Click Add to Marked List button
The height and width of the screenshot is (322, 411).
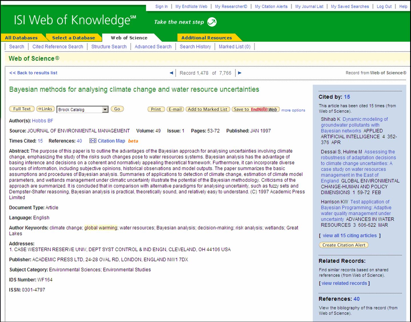point(208,109)
